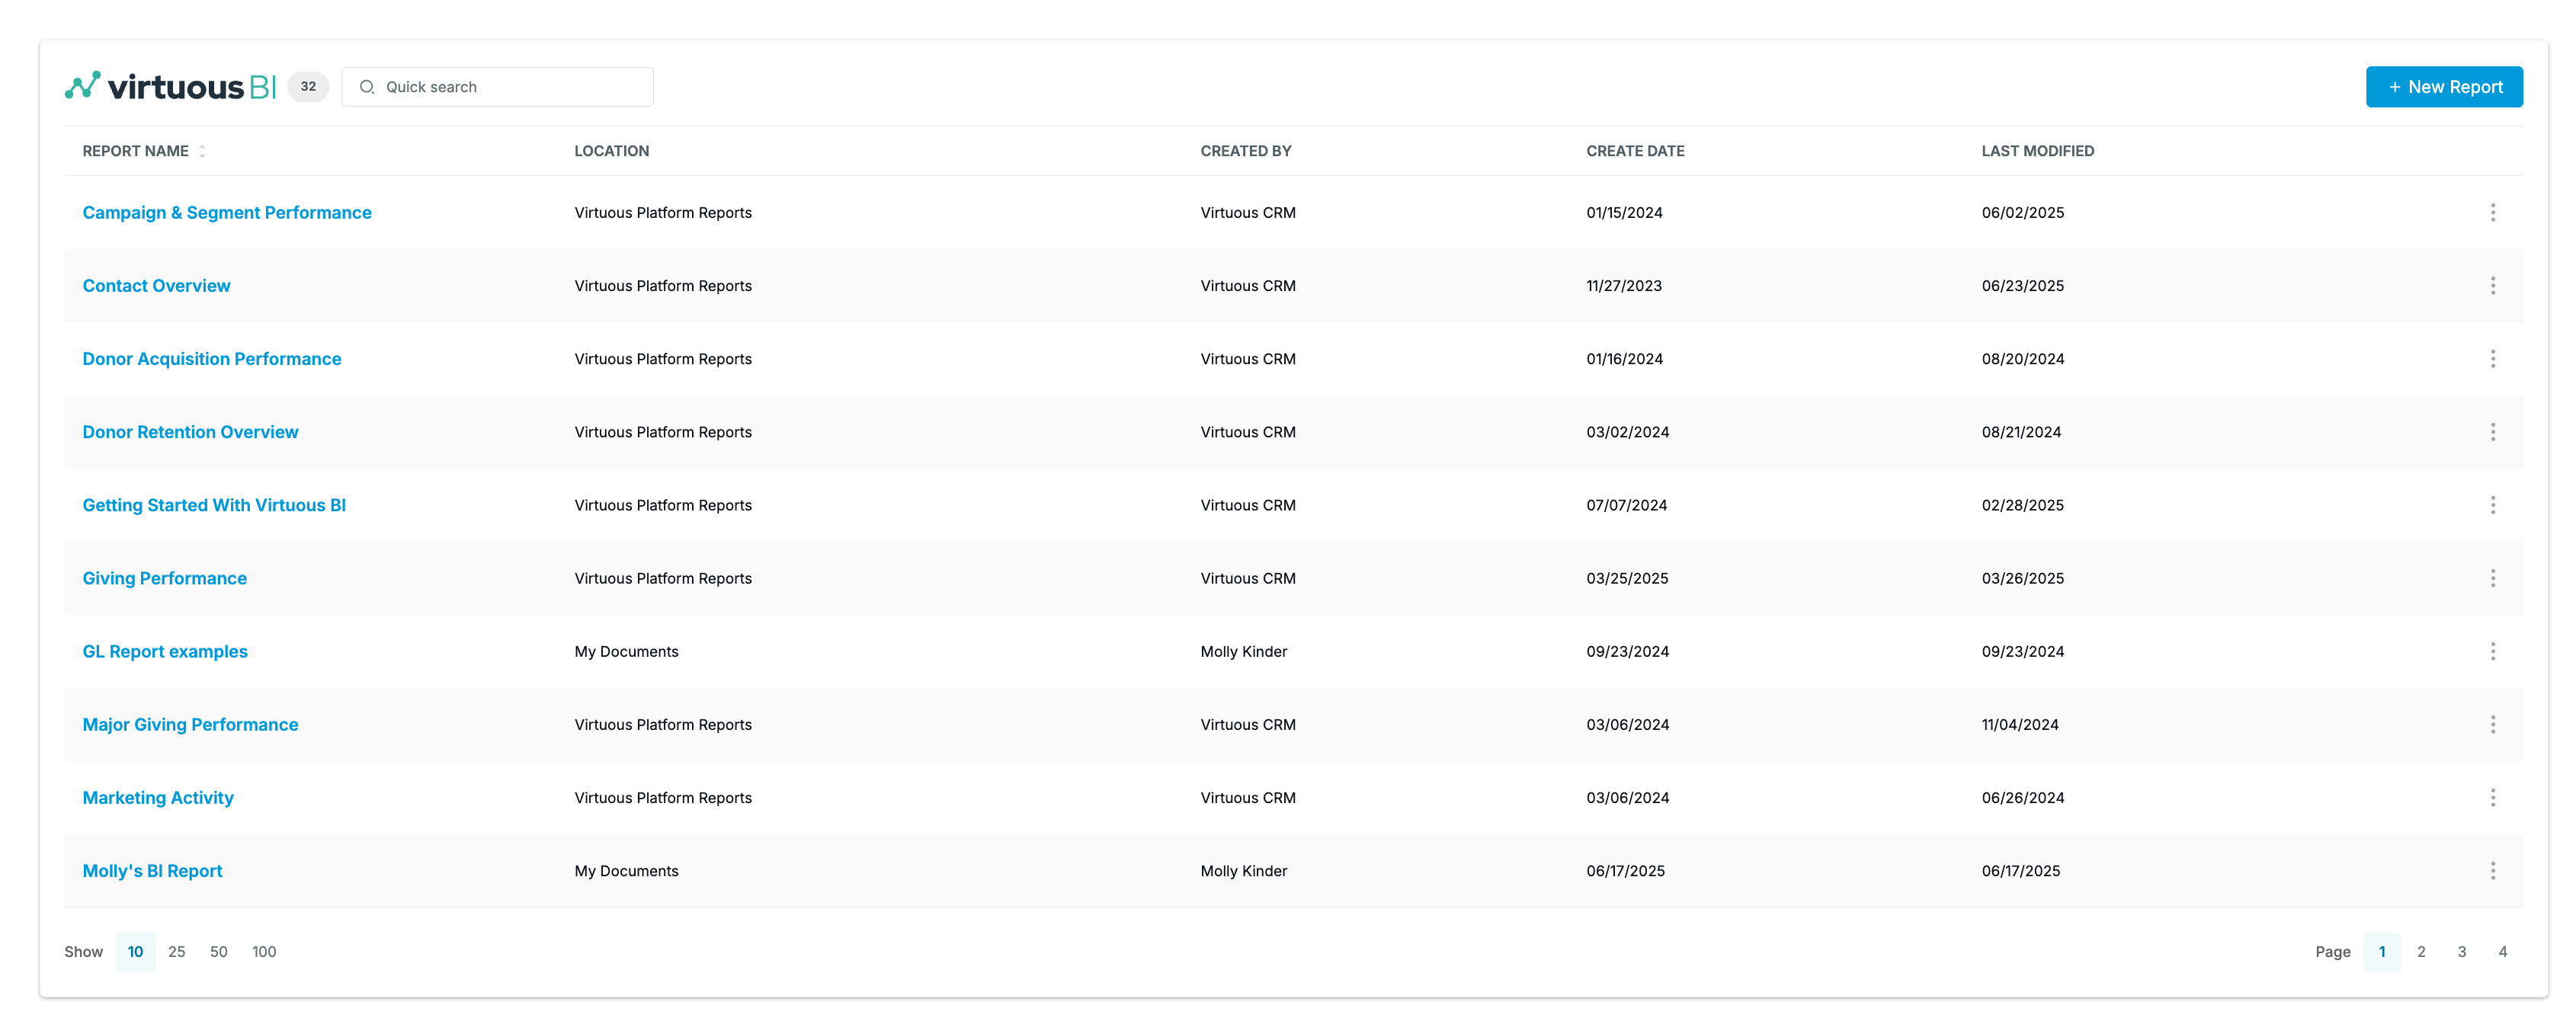Click the CREATED BY column header
Image resolution: width=2576 pixels, height=1021 pixels.
1245,151
